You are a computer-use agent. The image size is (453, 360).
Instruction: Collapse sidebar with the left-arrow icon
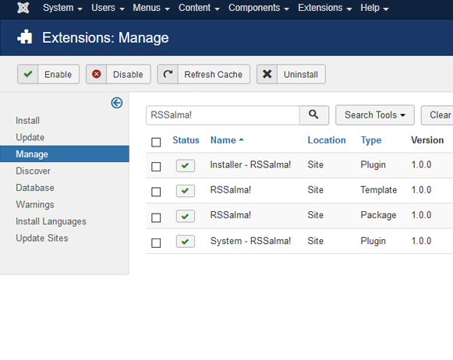click(x=117, y=103)
